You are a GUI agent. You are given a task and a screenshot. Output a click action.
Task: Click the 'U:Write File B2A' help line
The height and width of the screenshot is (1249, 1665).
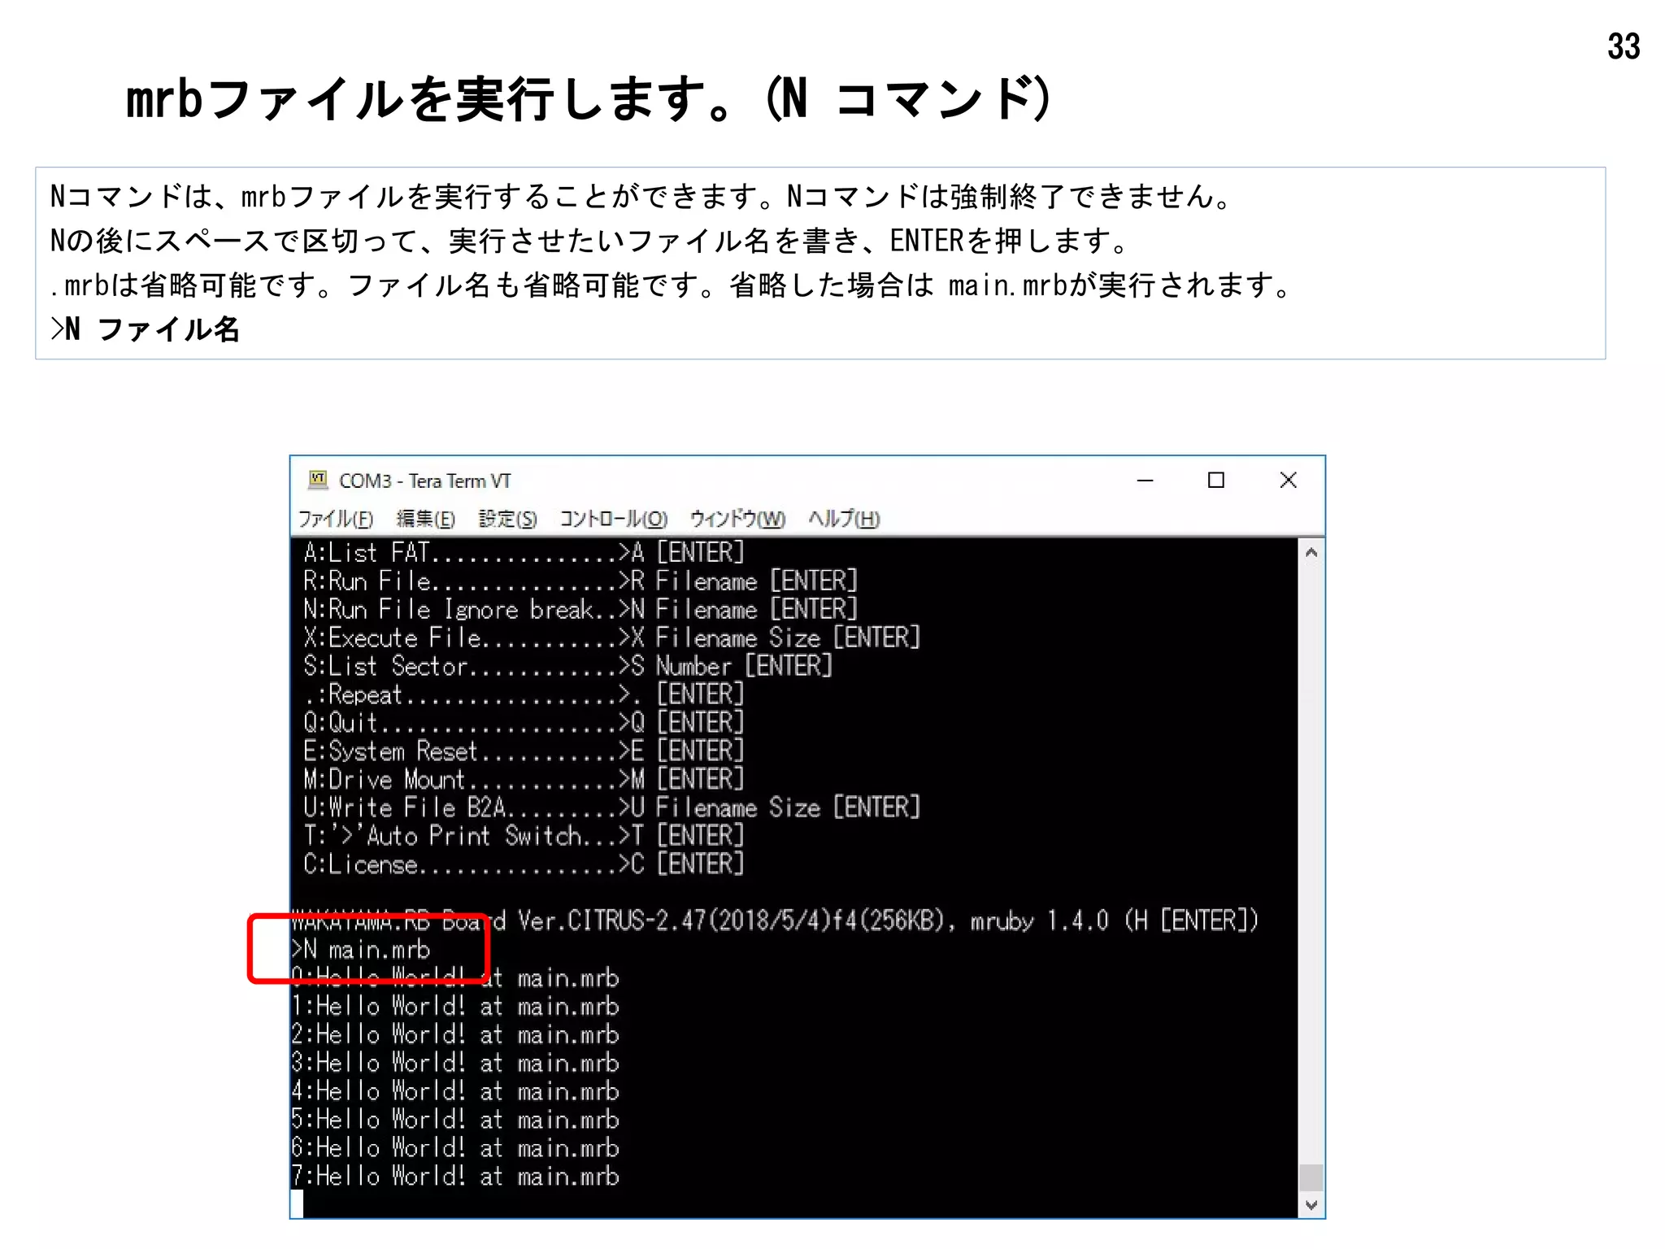click(x=611, y=808)
